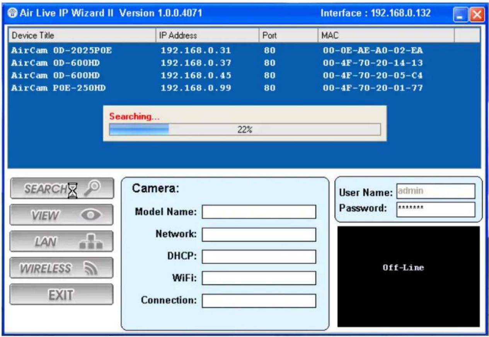
Task: Click port 80 of the OD-2025POE row
Action: tap(269, 50)
